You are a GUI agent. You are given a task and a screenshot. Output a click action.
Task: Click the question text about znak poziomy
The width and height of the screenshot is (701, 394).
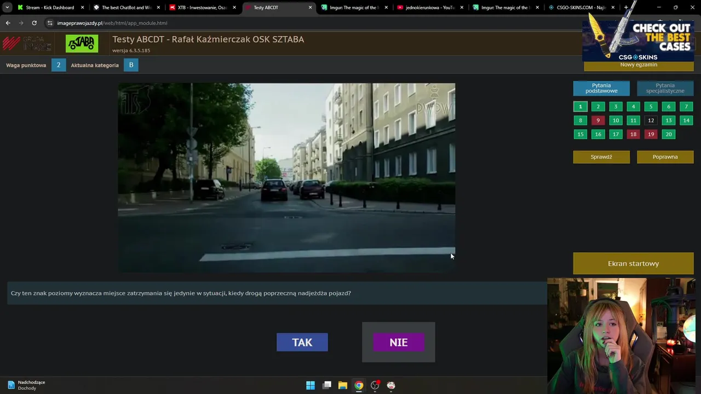[181, 293]
